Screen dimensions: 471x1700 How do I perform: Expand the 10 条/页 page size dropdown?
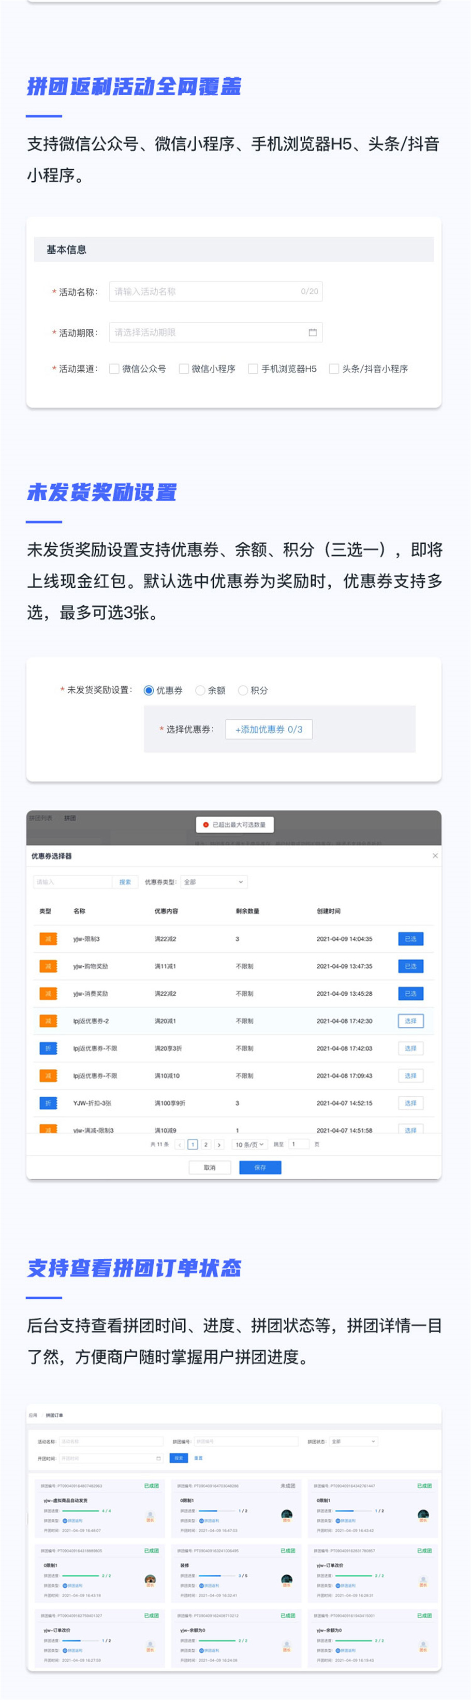249,1145
